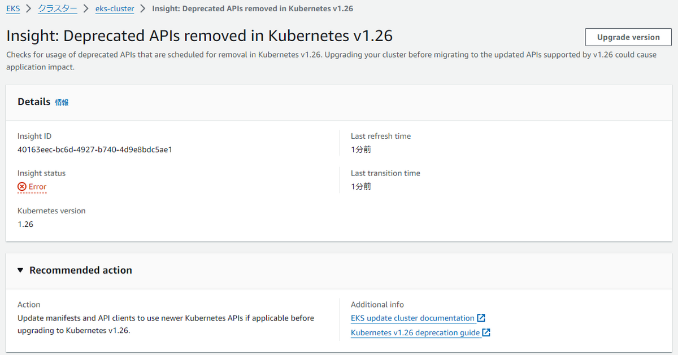Click the Upgrade version button
Viewport: 678px width, 355px height.
click(628, 37)
